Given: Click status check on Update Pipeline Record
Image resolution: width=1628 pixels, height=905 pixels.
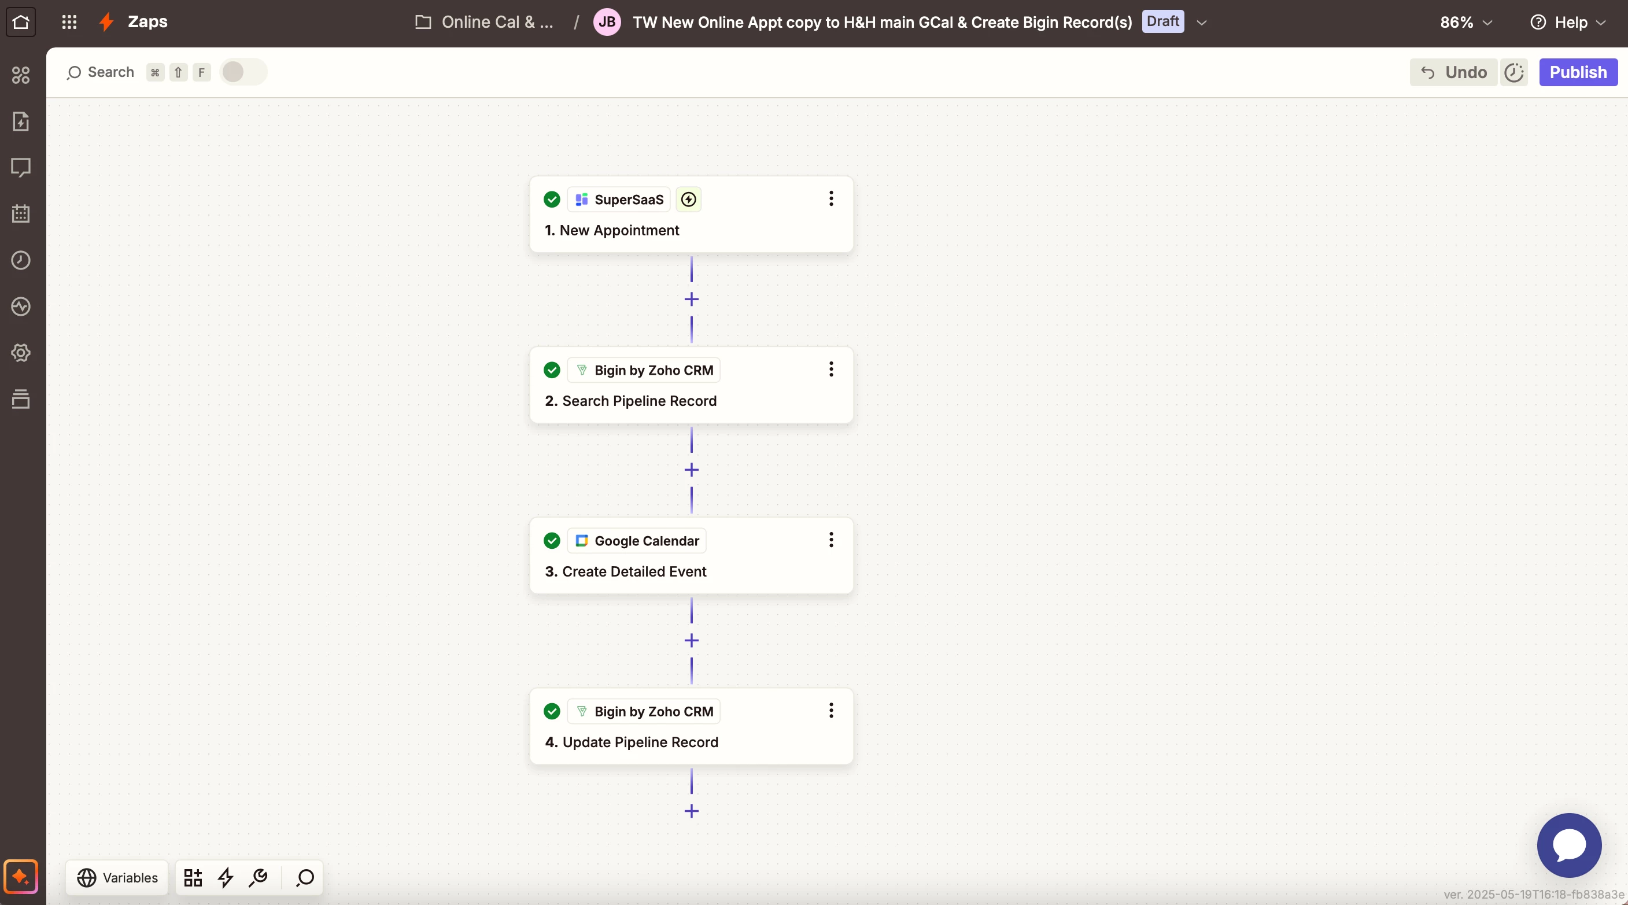Looking at the screenshot, I should (x=552, y=712).
